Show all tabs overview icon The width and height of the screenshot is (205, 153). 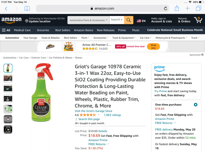click(199, 9)
